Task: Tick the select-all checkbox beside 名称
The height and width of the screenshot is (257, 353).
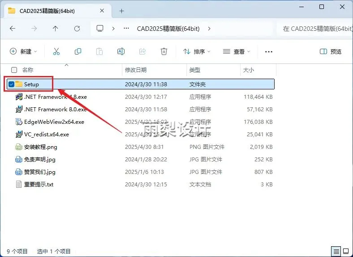Action: (x=14, y=70)
